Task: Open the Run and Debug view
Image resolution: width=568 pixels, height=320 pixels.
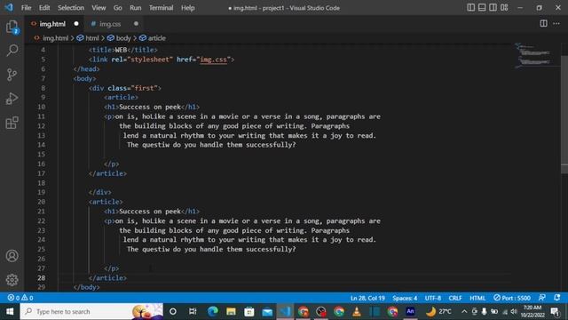Action: [12, 99]
